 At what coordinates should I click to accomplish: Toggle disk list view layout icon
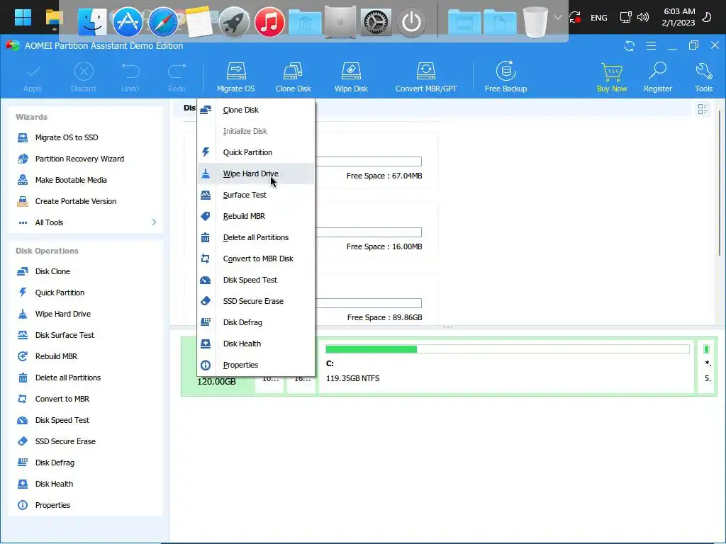(x=703, y=109)
